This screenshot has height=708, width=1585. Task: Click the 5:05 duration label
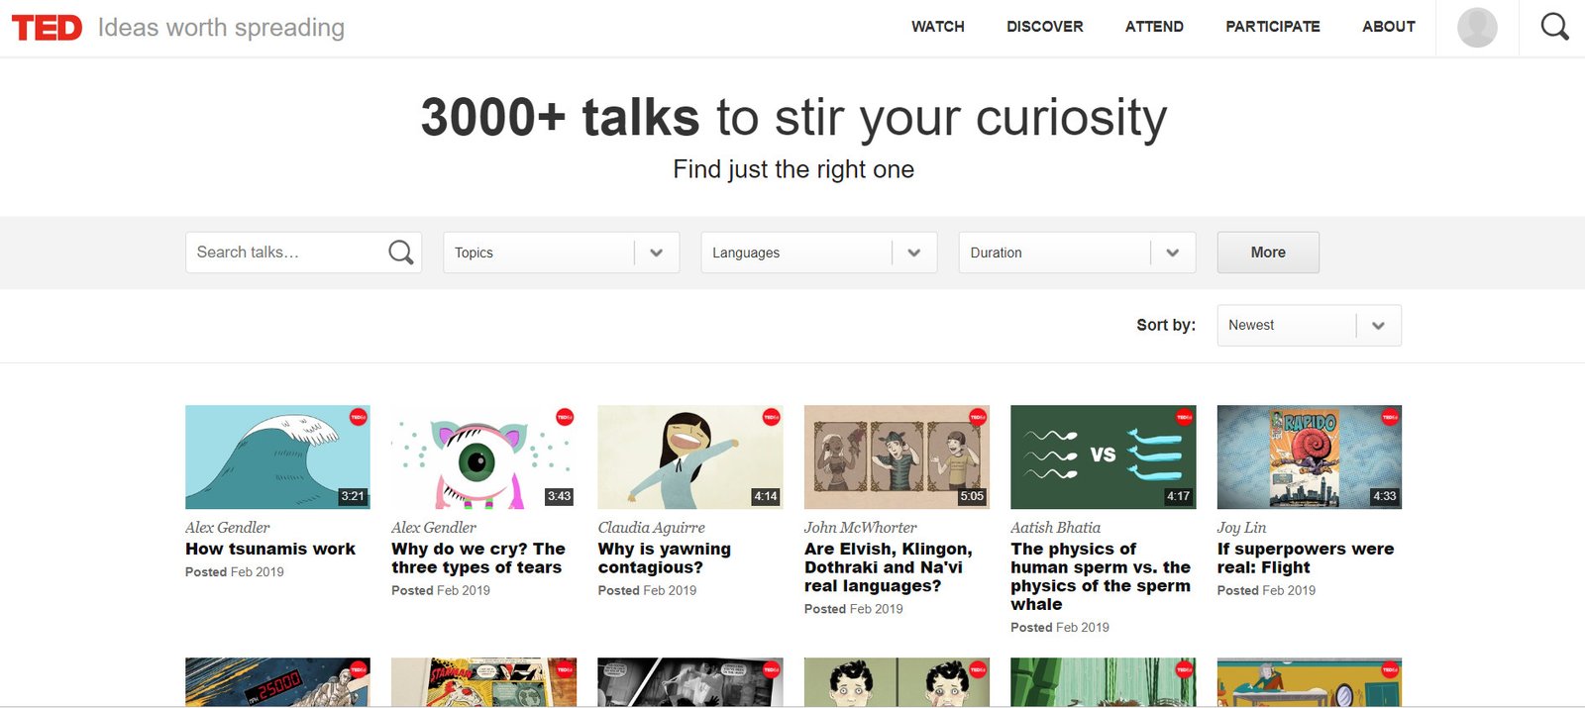point(972,496)
